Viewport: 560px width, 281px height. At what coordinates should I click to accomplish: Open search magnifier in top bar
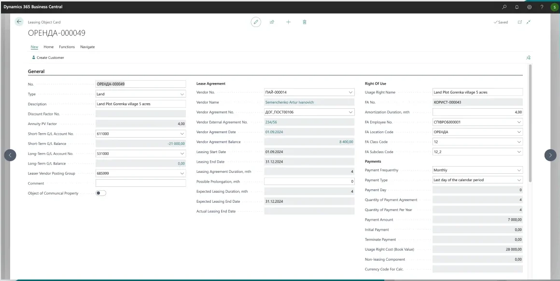tap(505, 7)
